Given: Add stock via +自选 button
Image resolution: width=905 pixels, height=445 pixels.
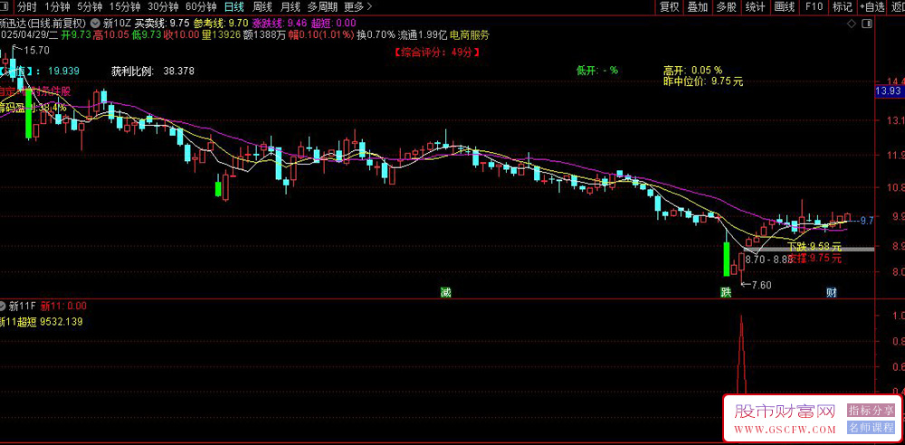Looking at the screenshot, I should click(872, 7).
